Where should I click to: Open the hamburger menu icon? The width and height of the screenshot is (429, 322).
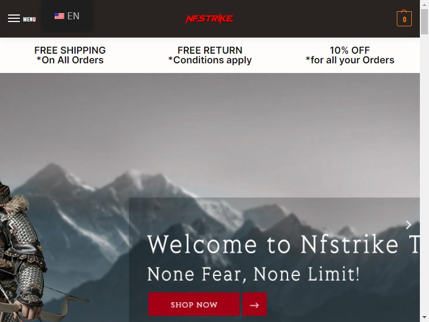tap(14, 18)
